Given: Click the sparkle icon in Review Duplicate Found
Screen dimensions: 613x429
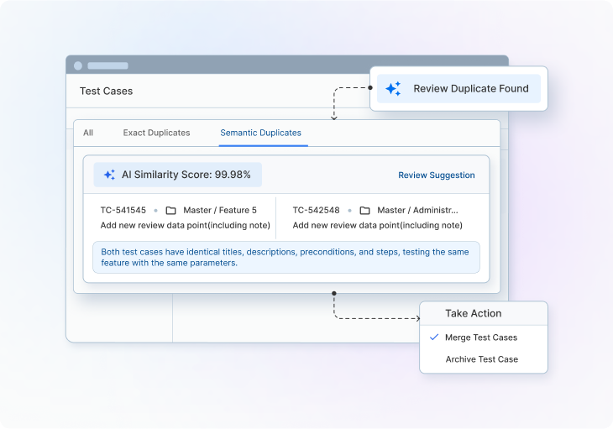Looking at the screenshot, I should click(x=393, y=89).
